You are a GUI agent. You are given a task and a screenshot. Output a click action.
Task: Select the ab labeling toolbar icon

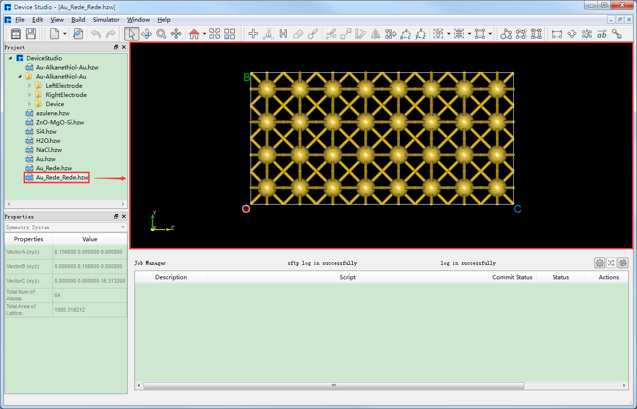click(x=601, y=34)
